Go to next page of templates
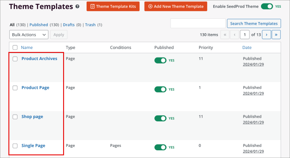 pos(267,34)
